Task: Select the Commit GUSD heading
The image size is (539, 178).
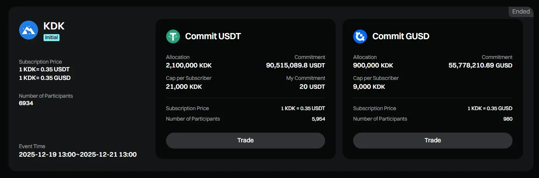Action: coord(401,36)
